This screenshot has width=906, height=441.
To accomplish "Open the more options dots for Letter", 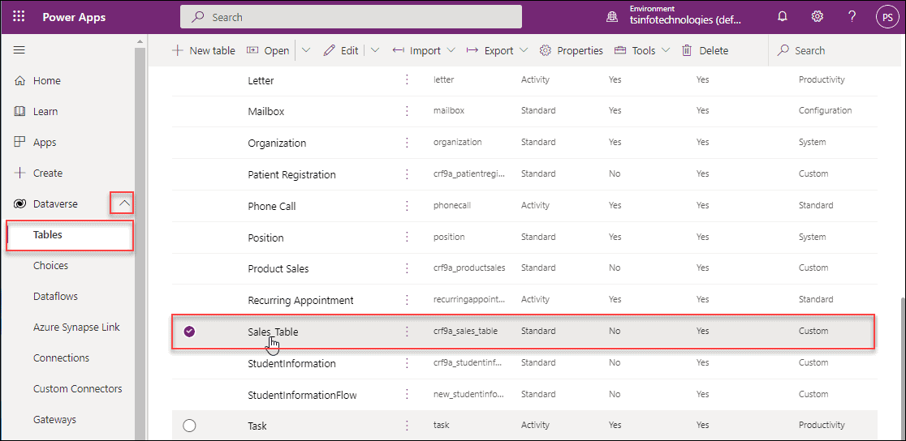I will 408,79.
